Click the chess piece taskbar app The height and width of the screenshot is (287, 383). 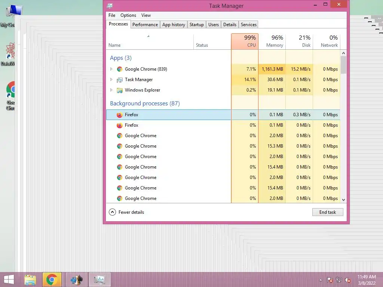76,280
